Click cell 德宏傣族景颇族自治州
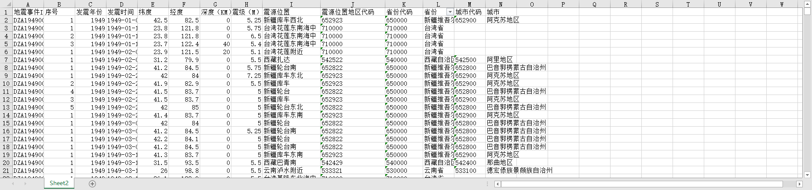This screenshot has height=190, width=812. click(x=519, y=170)
